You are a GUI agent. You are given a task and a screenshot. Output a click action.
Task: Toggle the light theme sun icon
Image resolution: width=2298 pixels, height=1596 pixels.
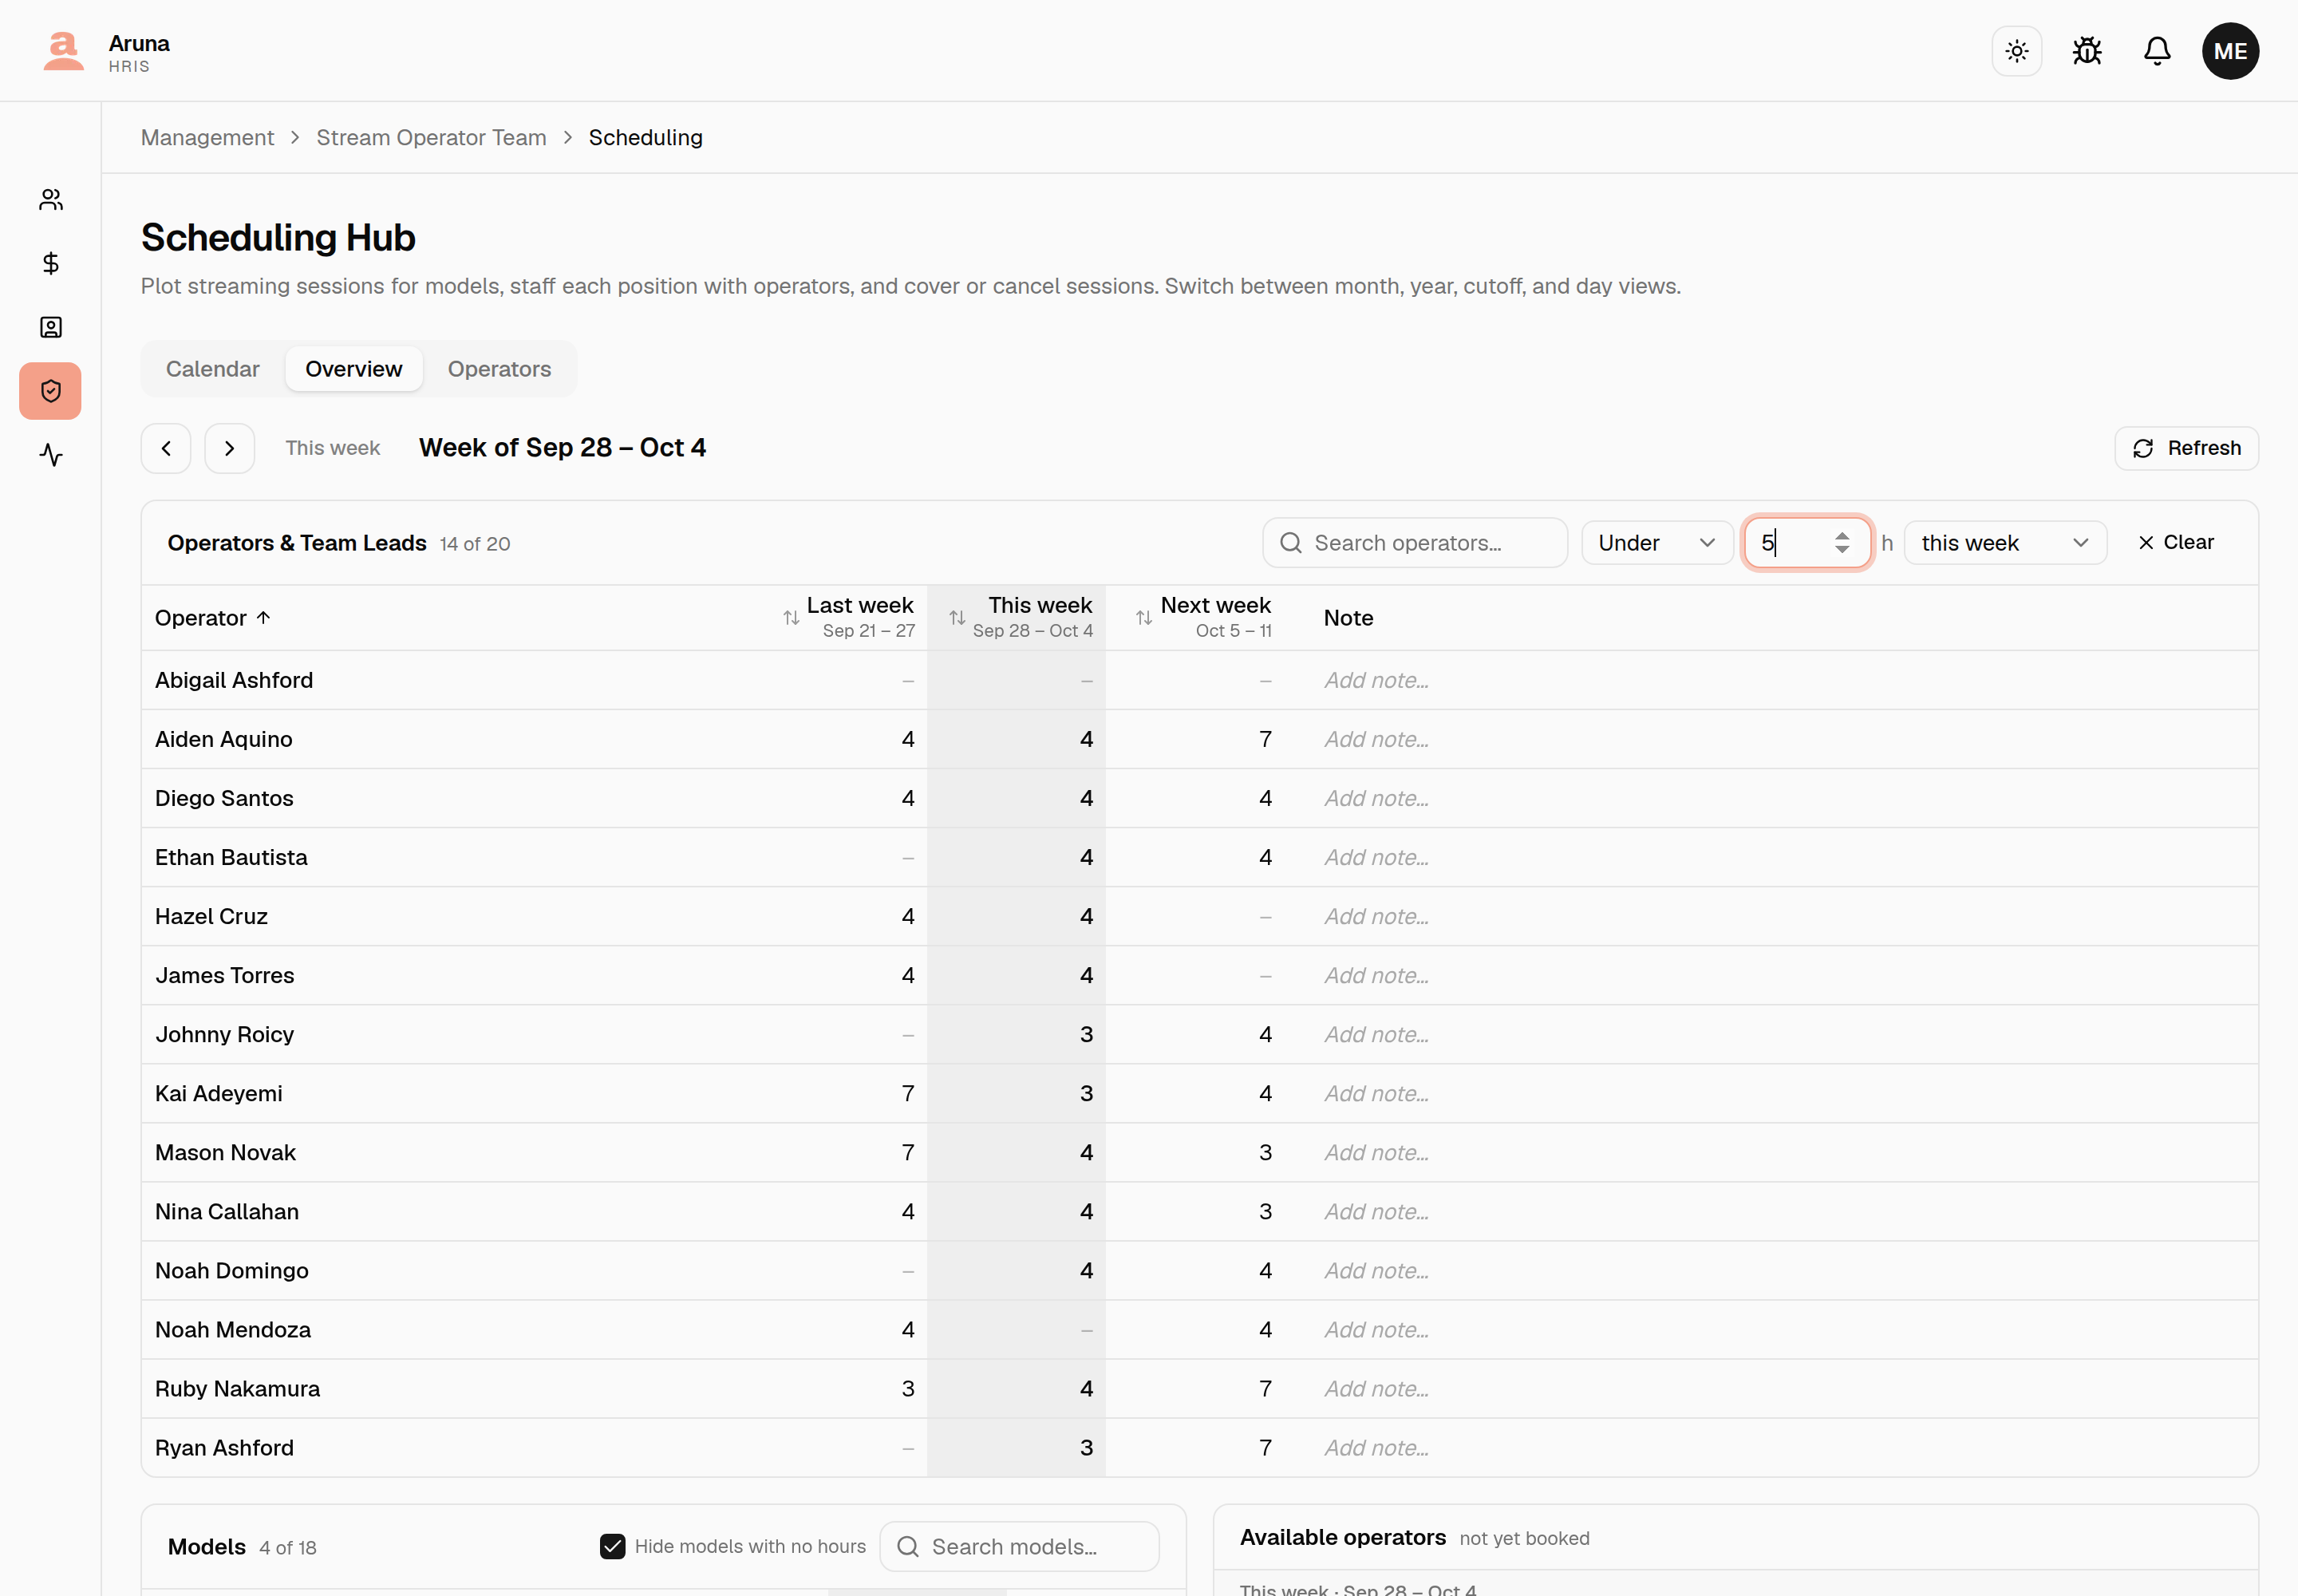(2016, 51)
